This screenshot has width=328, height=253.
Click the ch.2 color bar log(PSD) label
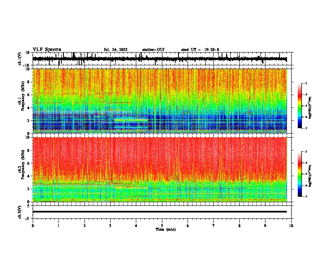click(x=310, y=176)
